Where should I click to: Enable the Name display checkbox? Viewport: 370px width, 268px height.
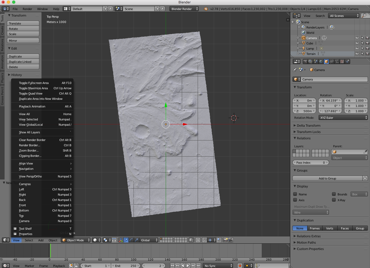[295, 194]
